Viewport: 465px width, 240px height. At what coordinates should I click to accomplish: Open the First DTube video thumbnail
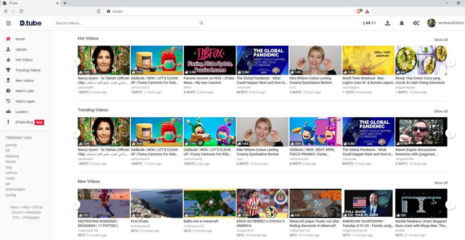(156, 203)
